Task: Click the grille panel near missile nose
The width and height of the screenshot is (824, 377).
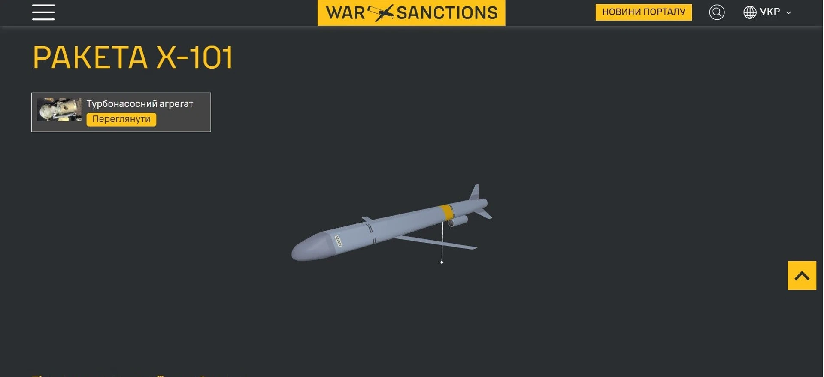Action: click(x=338, y=241)
